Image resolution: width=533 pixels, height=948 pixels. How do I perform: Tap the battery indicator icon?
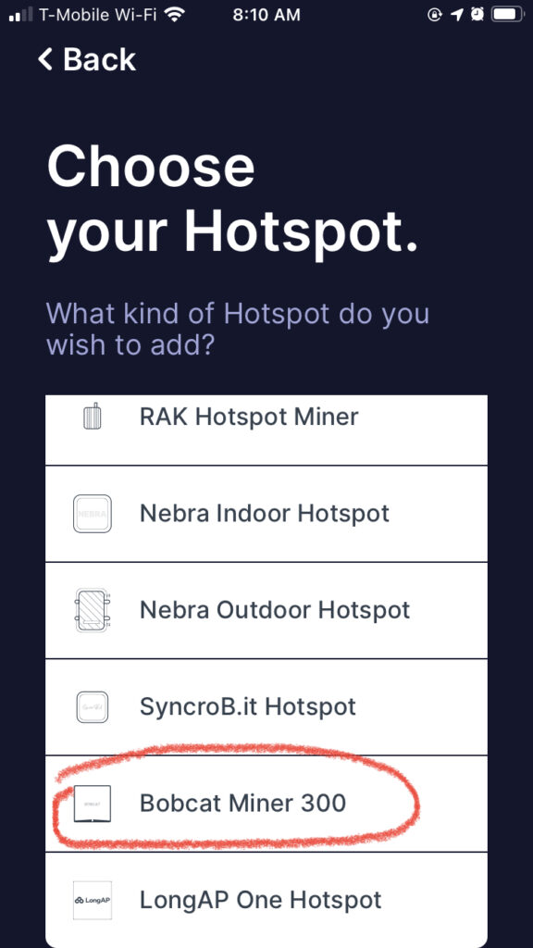click(x=506, y=15)
